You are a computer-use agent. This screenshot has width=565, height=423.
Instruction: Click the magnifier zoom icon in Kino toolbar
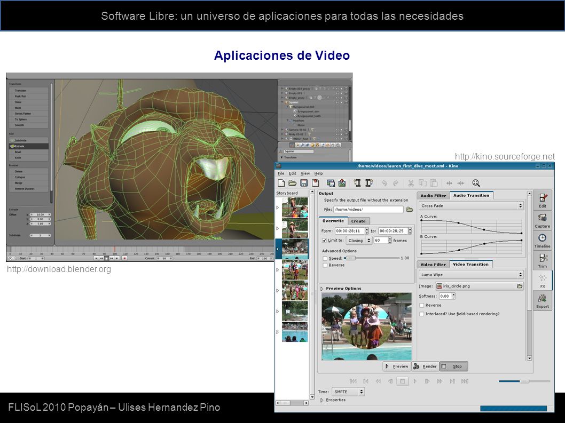pyautogui.click(x=476, y=183)
